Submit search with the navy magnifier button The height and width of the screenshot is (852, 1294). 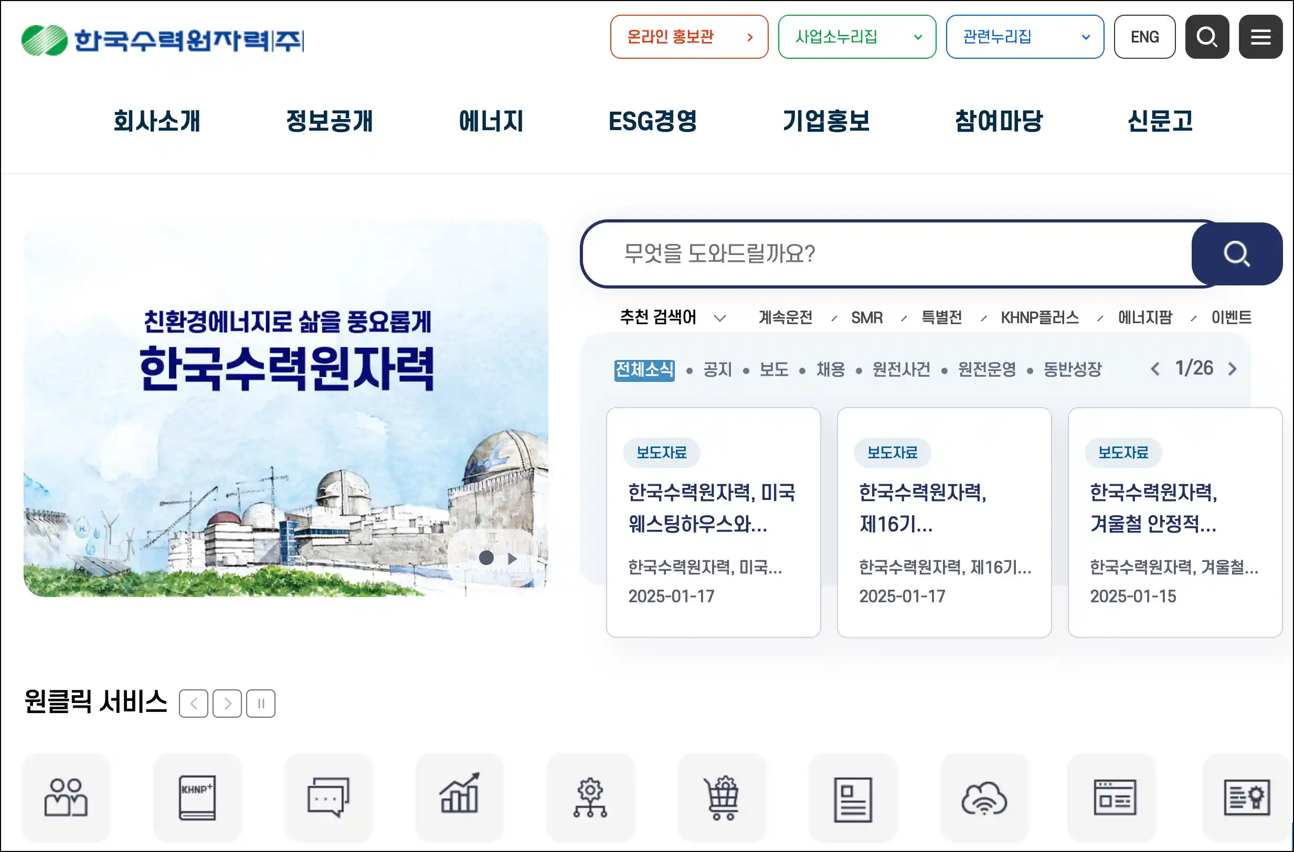1236,254
